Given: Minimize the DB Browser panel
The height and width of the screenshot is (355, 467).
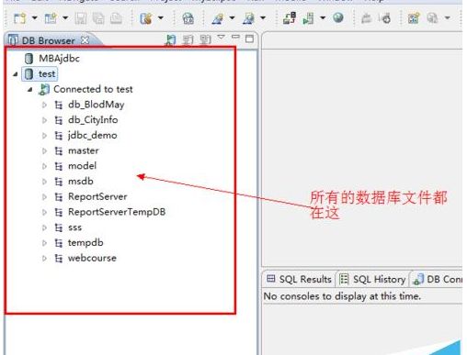Looking at the screenshot, I should coord(235,37).
